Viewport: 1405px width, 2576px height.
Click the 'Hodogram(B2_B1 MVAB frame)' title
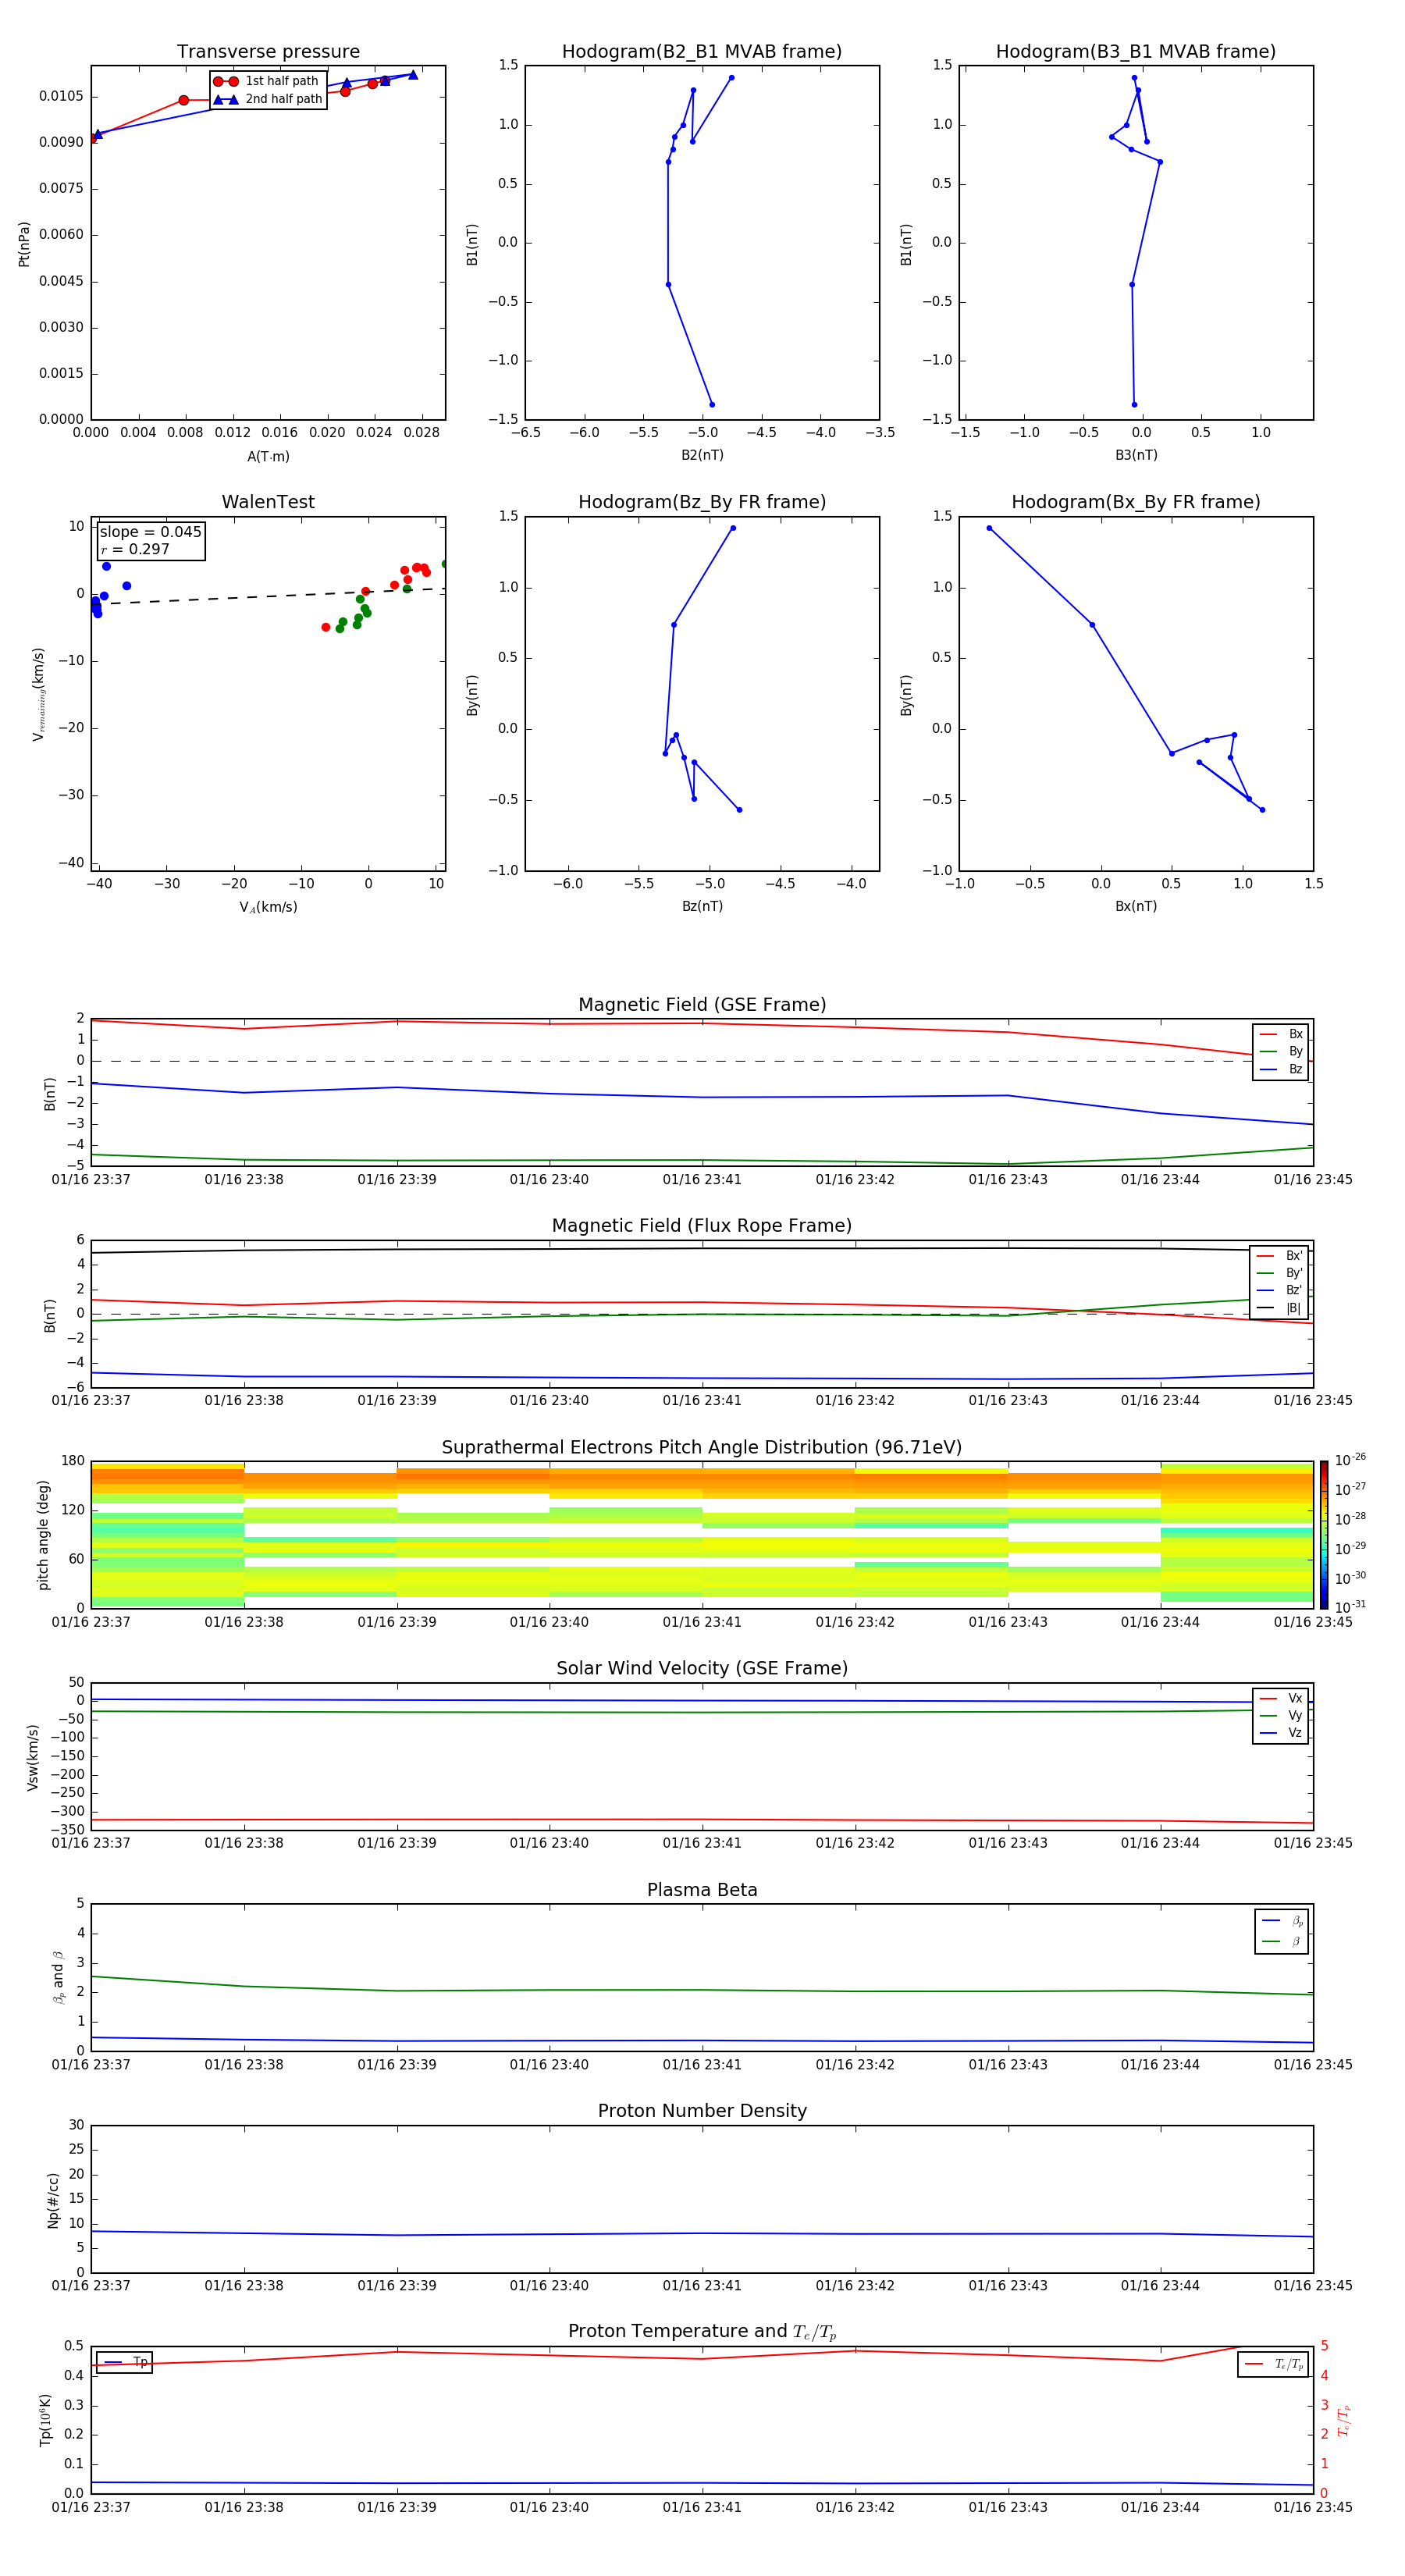click(x=702, y=52)
